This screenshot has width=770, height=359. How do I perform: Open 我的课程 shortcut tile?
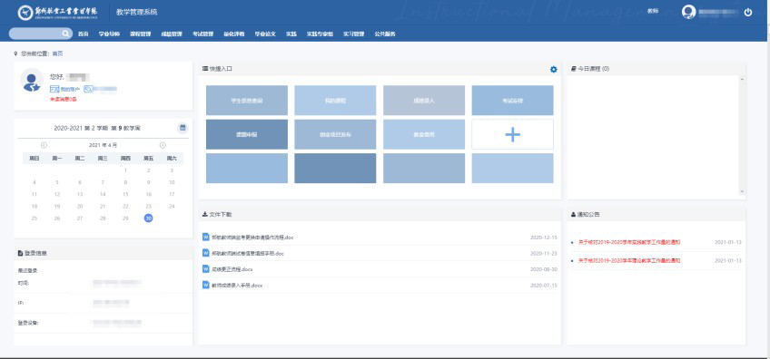point(335,100)
